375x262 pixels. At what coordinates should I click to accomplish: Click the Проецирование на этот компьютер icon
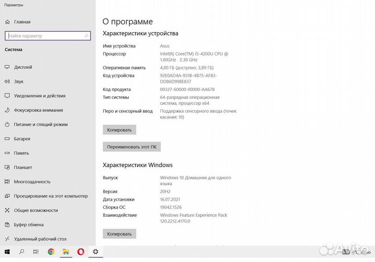(x=7, y=196)
